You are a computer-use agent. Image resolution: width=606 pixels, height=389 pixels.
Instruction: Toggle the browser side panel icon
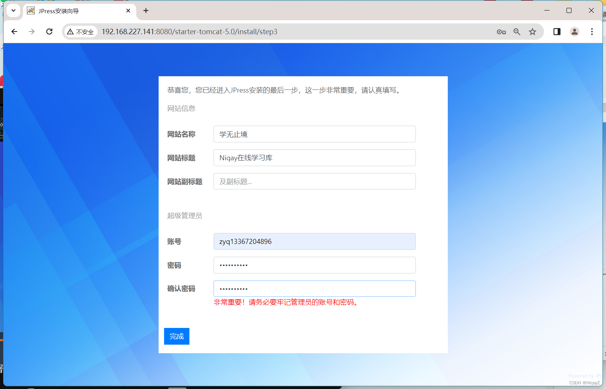pos(557,32)
